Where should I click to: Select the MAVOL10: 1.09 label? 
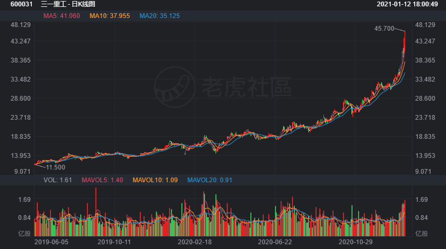155,180
